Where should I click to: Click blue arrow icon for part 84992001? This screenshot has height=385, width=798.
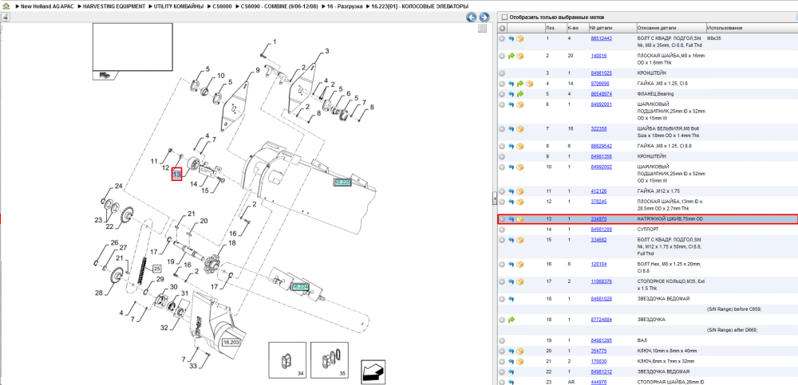[511, 104]
